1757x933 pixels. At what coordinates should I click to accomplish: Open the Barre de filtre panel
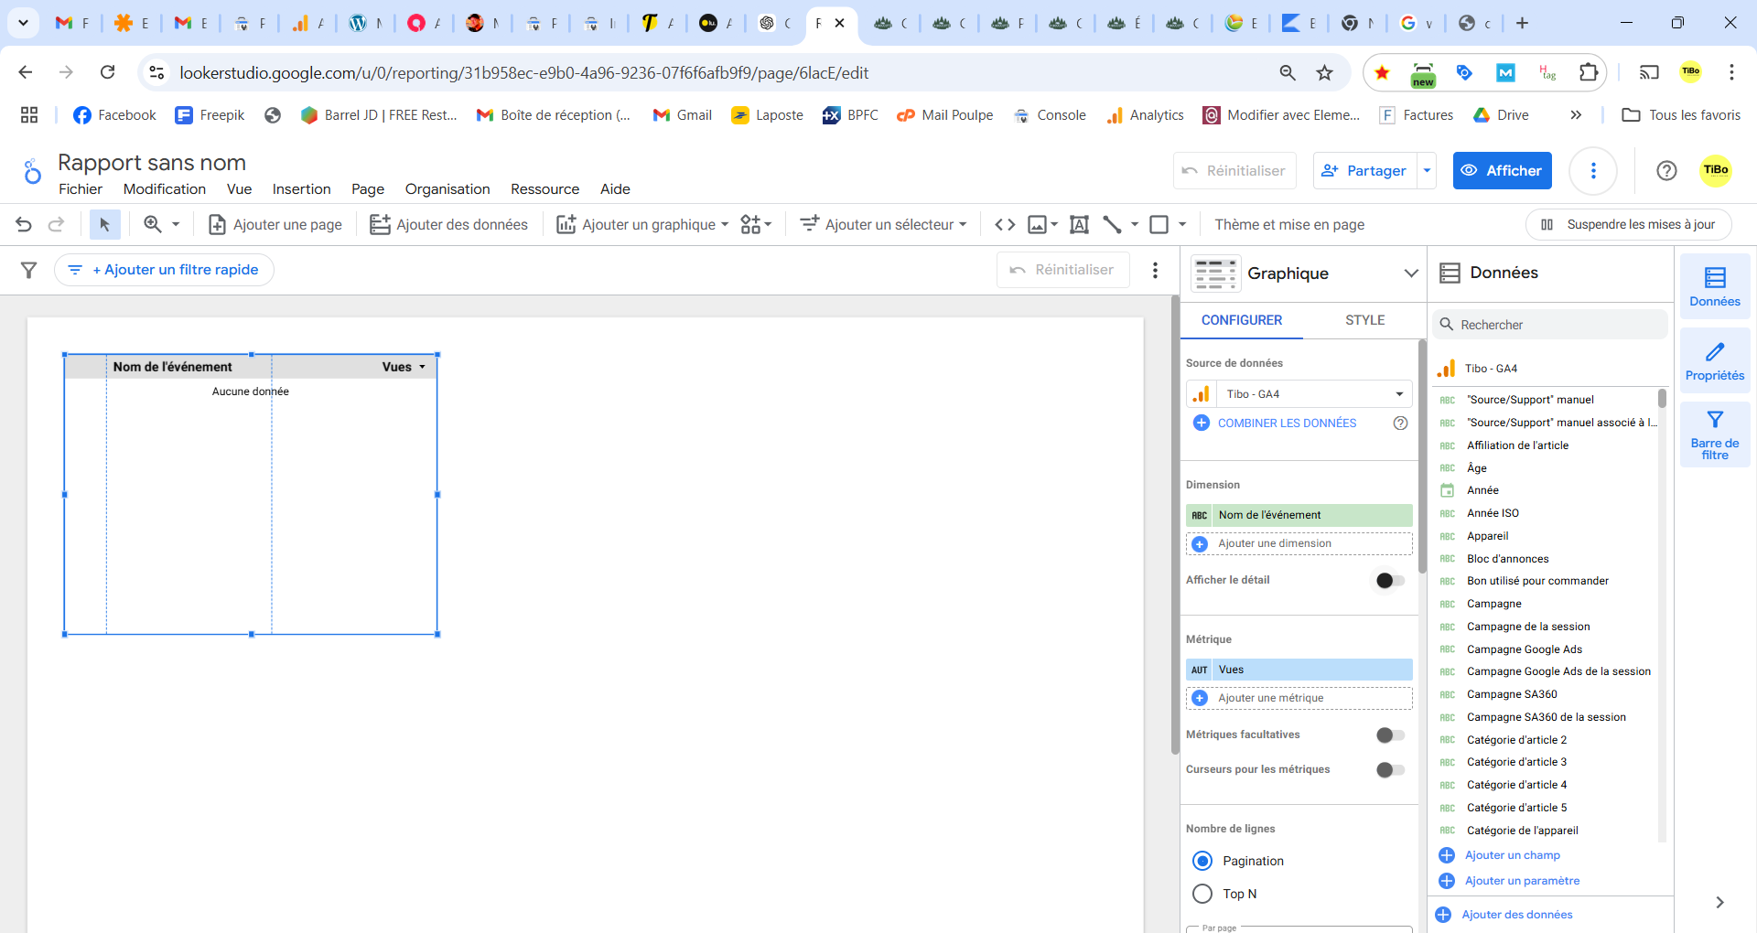pos(1714,434)
